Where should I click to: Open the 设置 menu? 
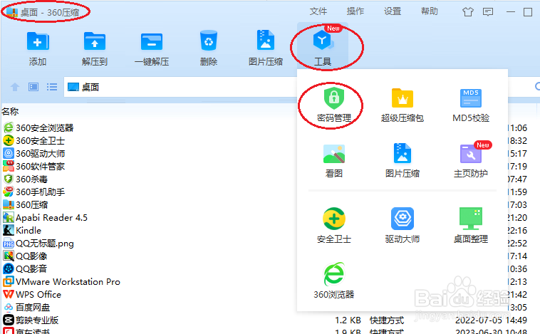[x=393, y=11]
